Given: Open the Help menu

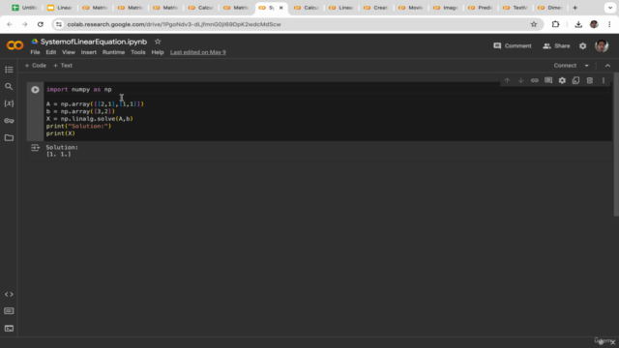Looking at the screenshot, I should 158,52.
